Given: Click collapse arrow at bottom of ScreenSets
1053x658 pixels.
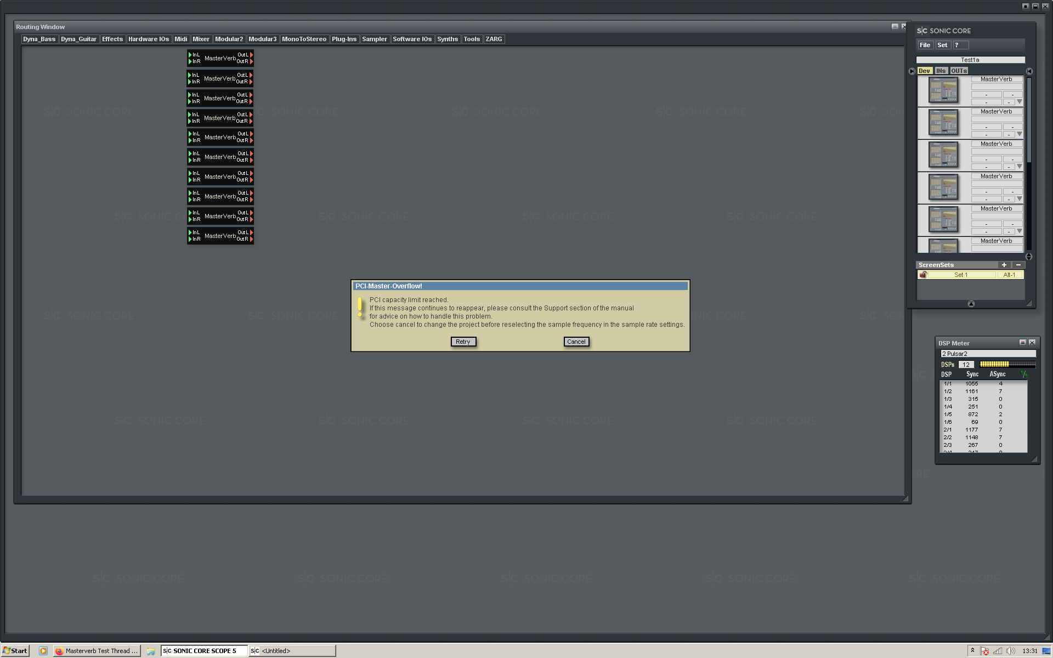Looking at the screenshot, I should 971,304.
